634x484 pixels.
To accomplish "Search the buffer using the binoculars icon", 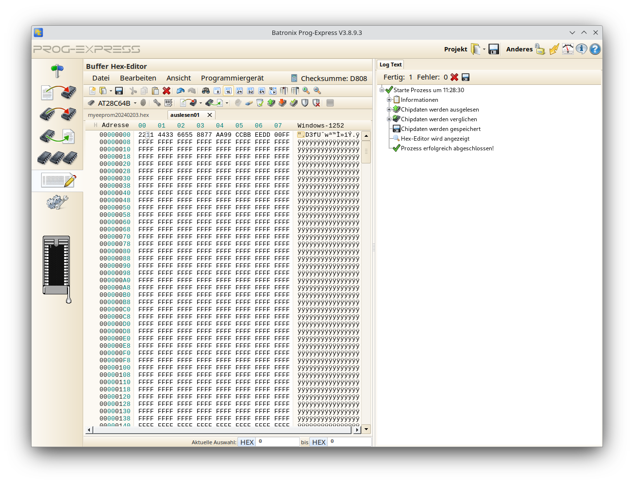I will click(x=206, y=91).
